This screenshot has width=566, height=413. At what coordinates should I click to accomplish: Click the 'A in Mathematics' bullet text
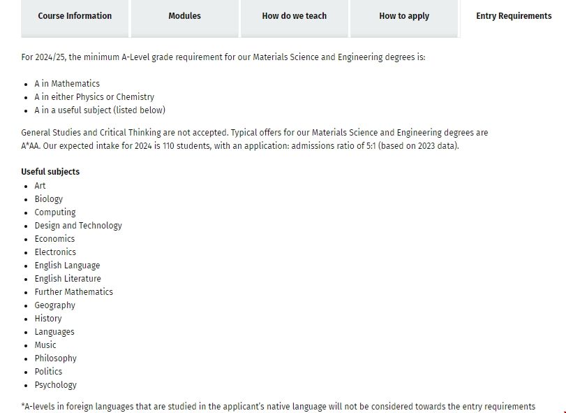click(67, 84)
